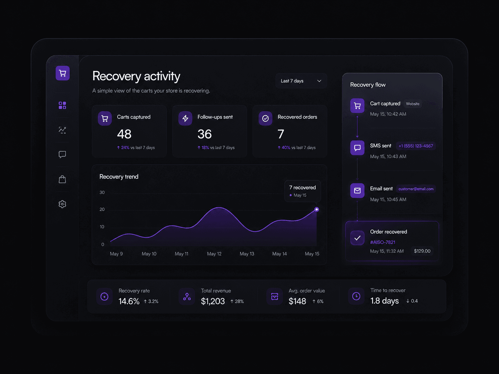Click the 48 carts captured value
The image size is (499, 374).
click(124, 134)
